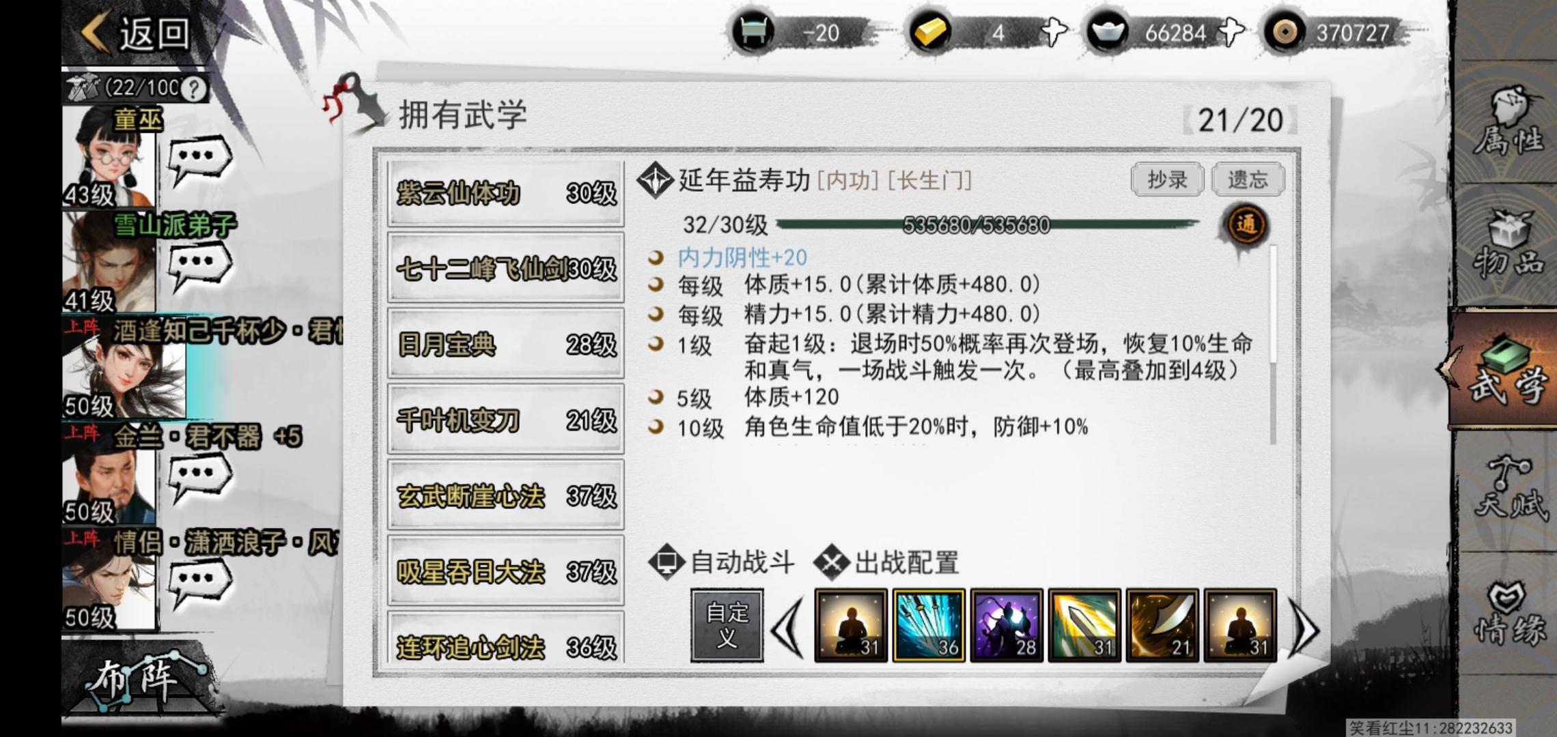
Task: Select the purple level 28 skill icon
Action: point(1007,626)
